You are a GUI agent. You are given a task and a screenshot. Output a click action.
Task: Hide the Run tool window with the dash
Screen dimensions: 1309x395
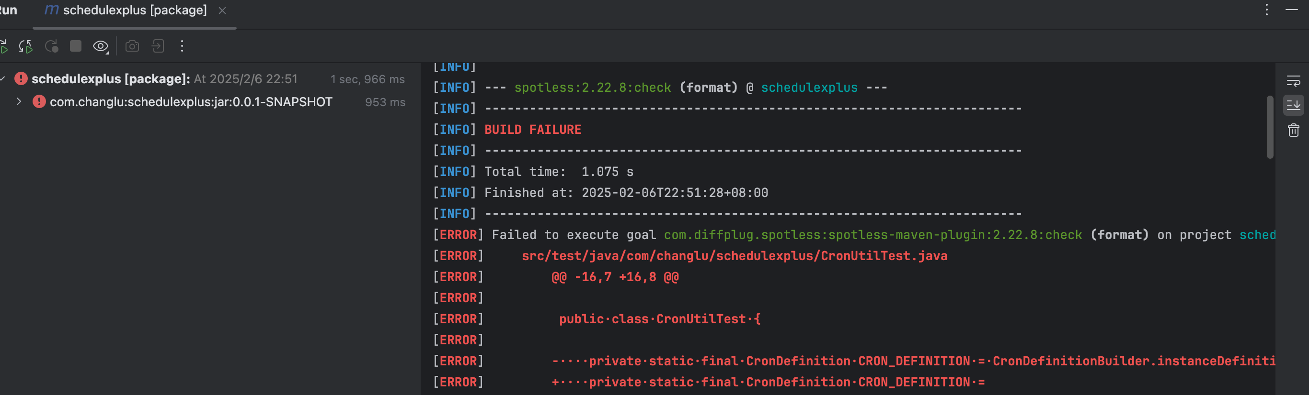pos(1292,10)
